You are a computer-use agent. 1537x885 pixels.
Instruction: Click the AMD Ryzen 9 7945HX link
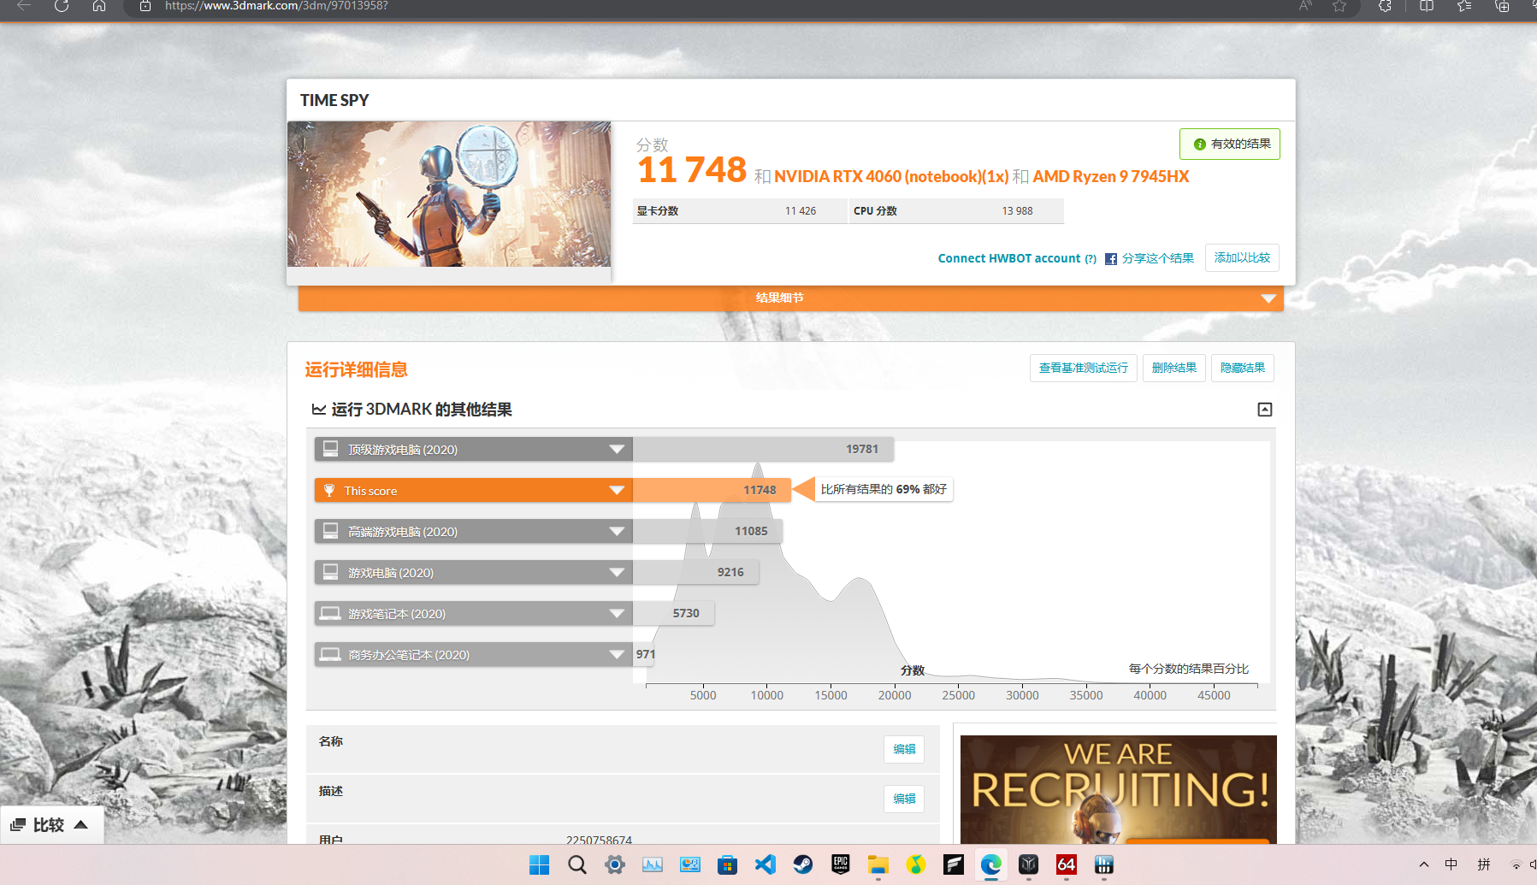click(x=1111, y=176)
